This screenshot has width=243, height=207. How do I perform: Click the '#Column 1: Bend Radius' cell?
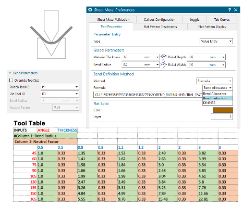coord(45,136)
